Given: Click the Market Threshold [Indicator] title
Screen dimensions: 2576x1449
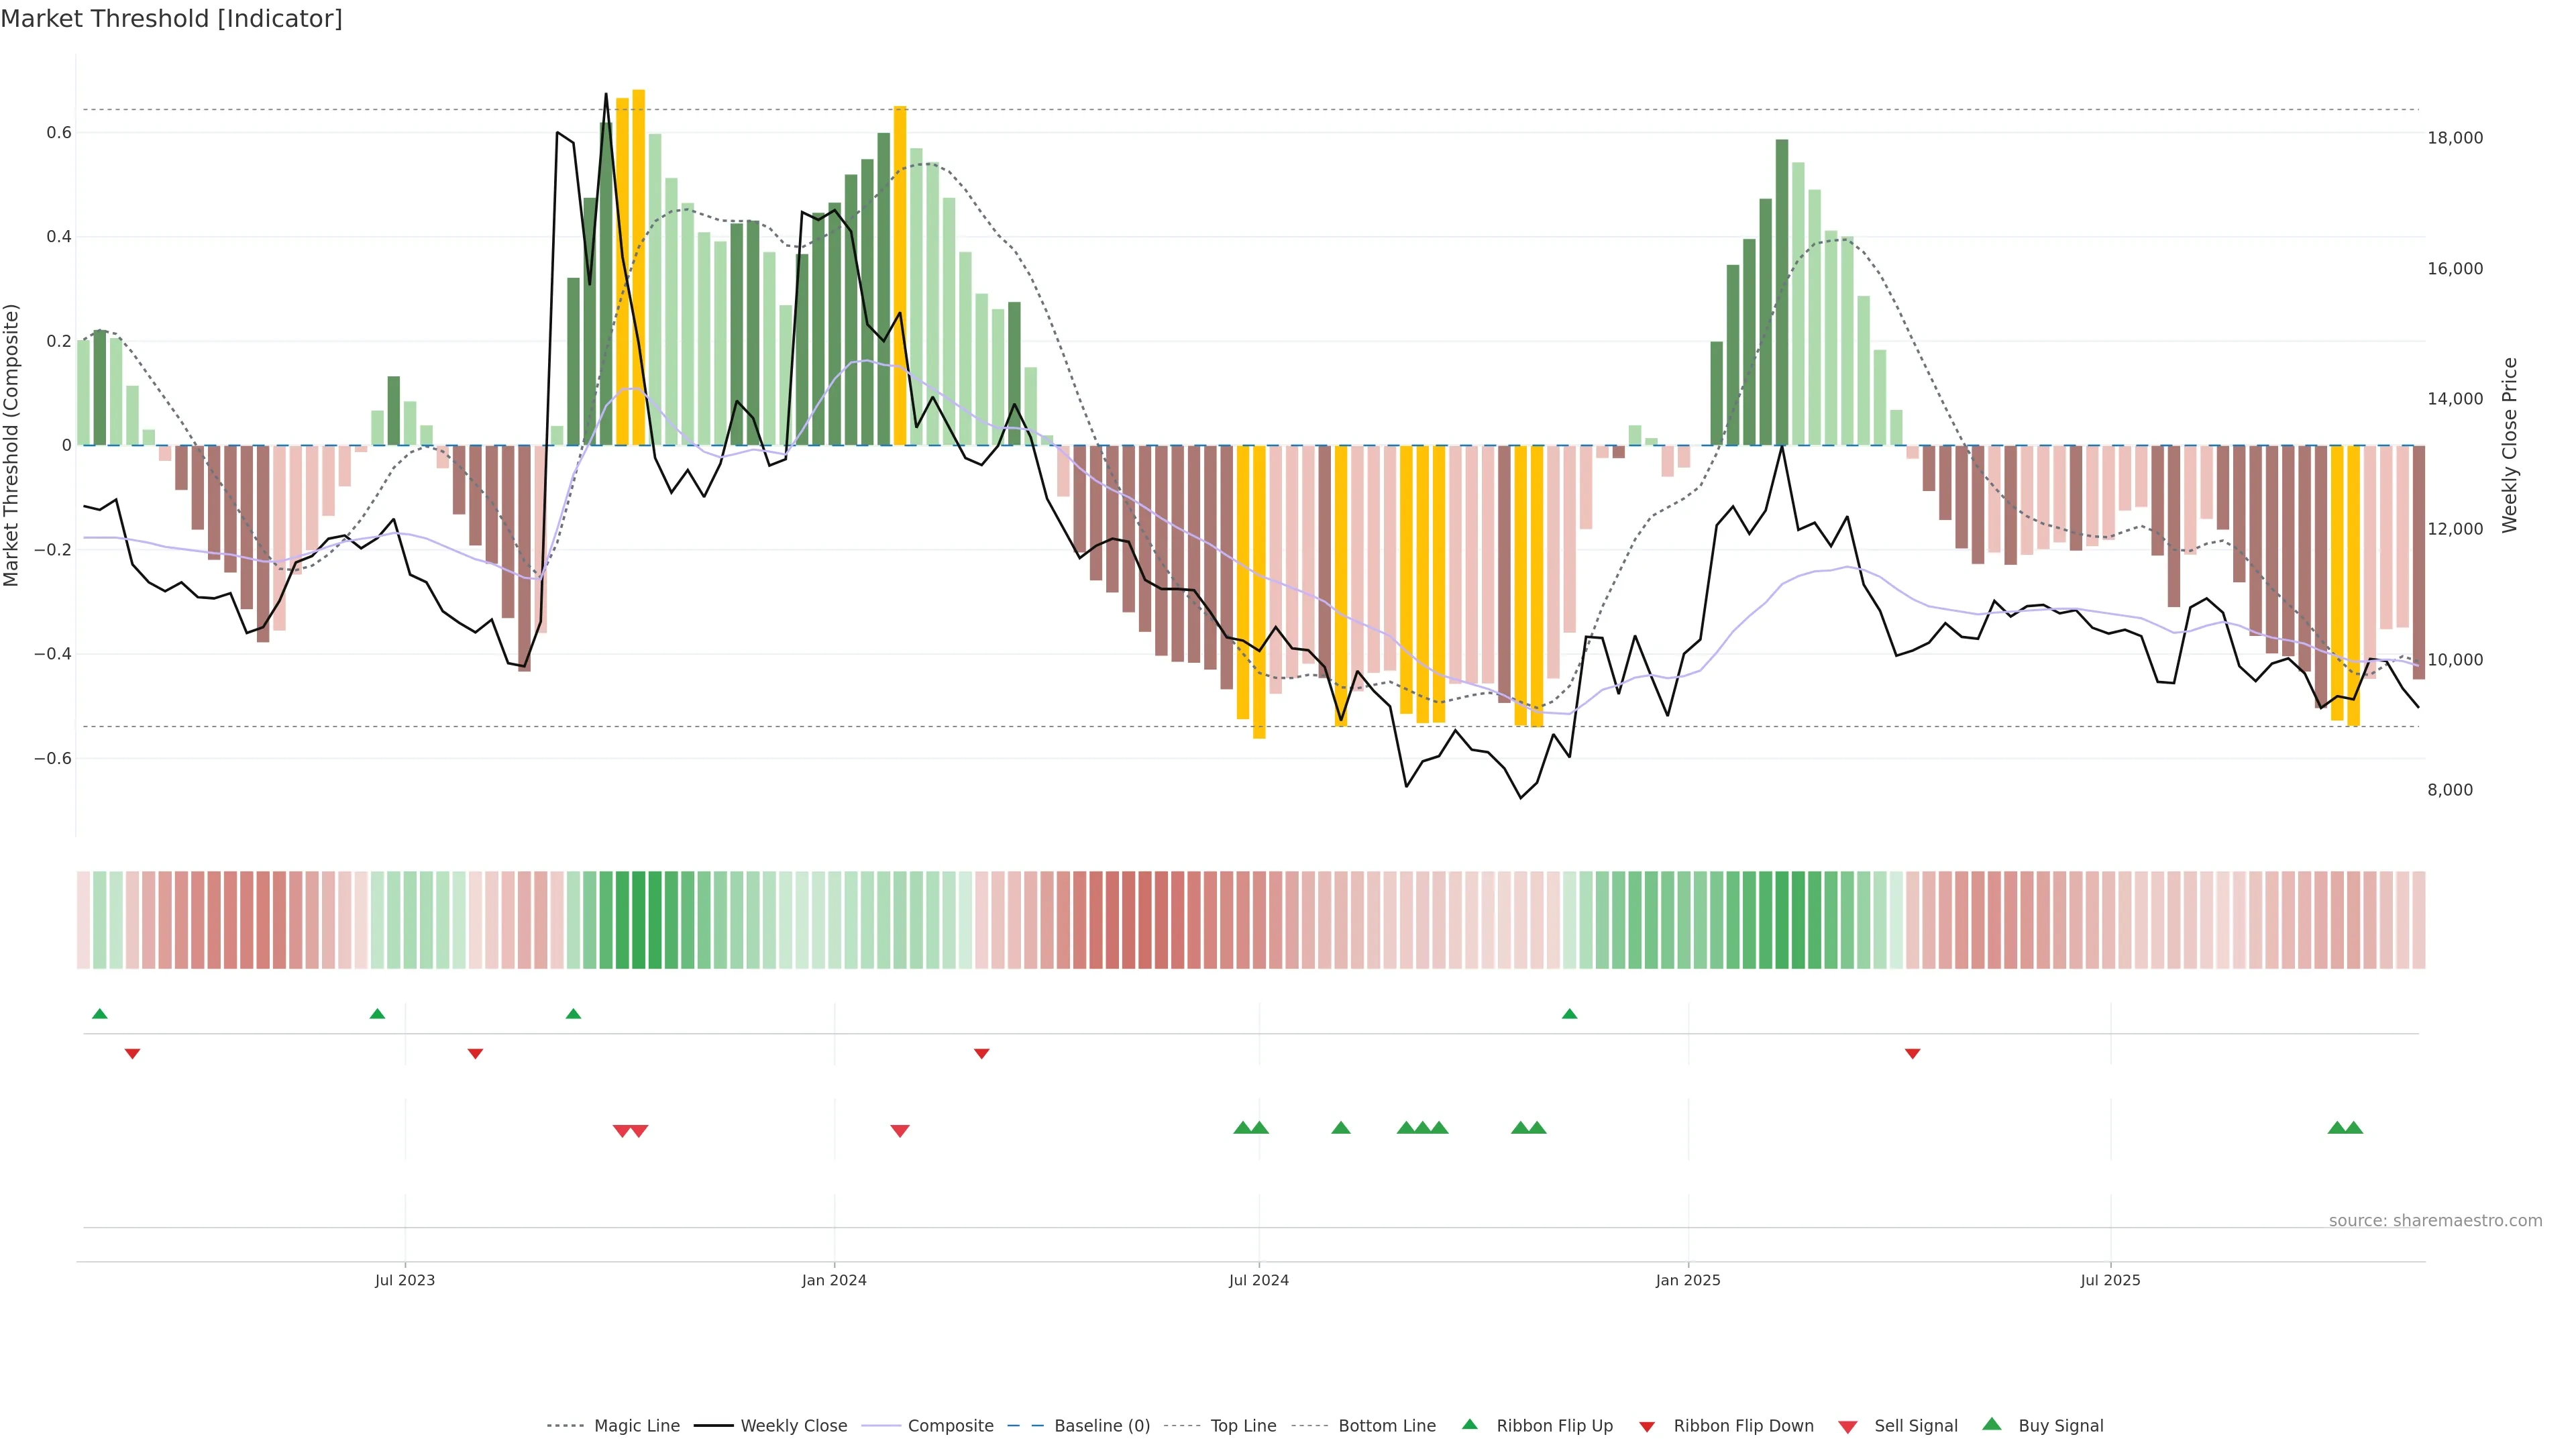Looking at the screenshot, I should click(171, 19).
